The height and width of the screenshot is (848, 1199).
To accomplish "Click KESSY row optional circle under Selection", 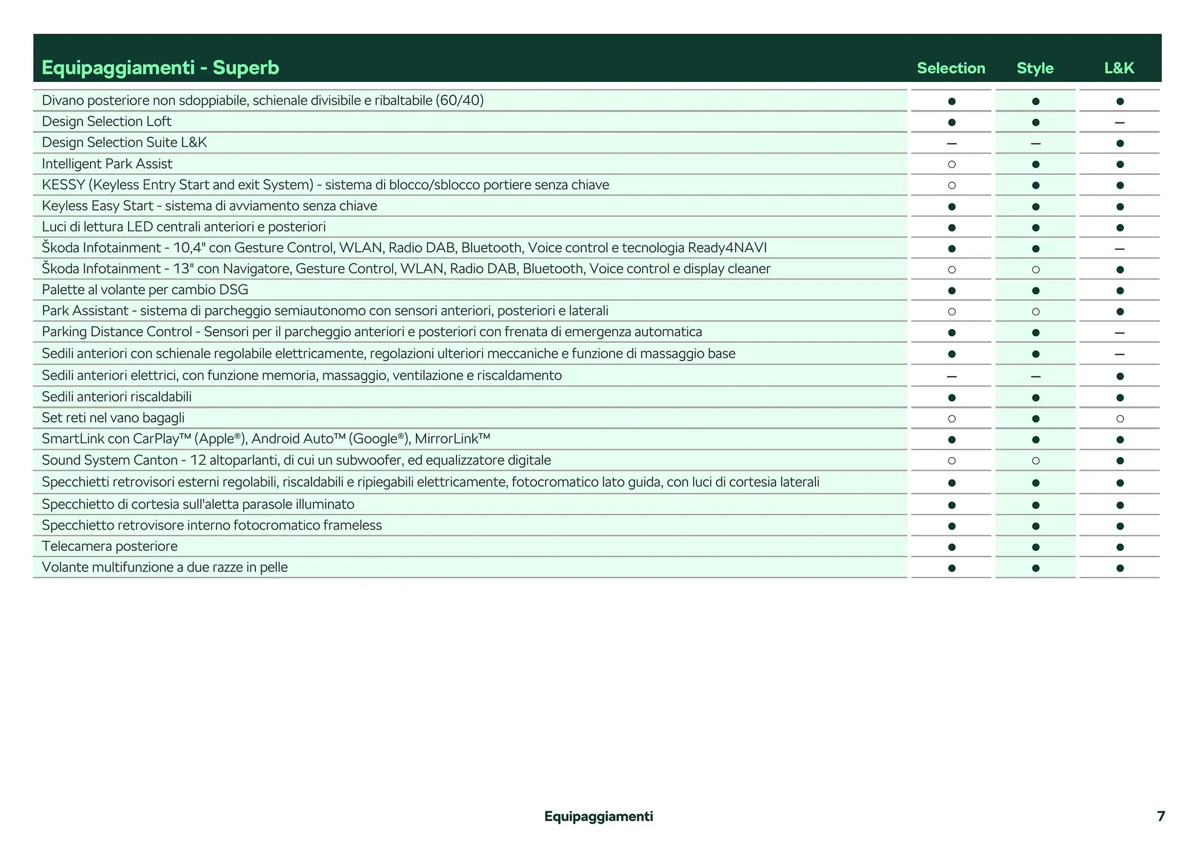I will click(951, 185).
